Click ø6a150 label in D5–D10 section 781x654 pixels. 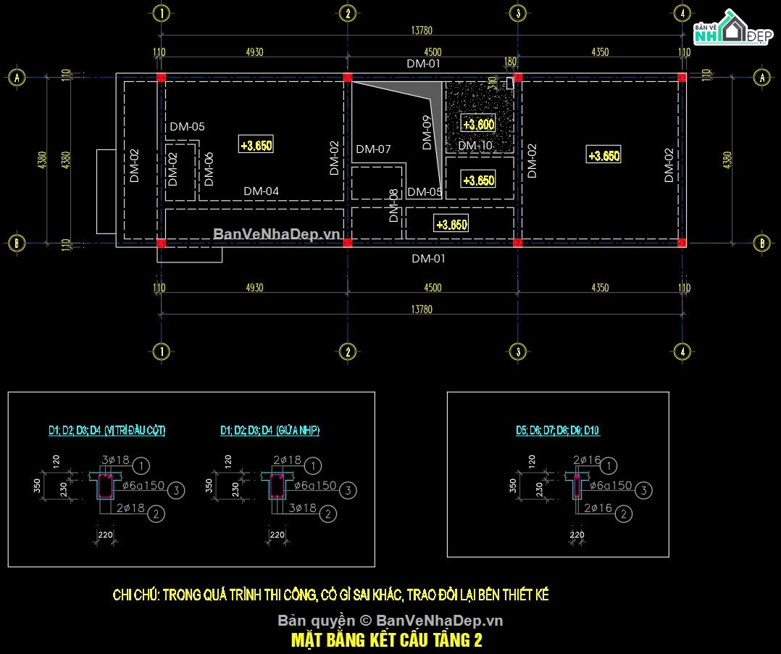(x=611, y=485)
